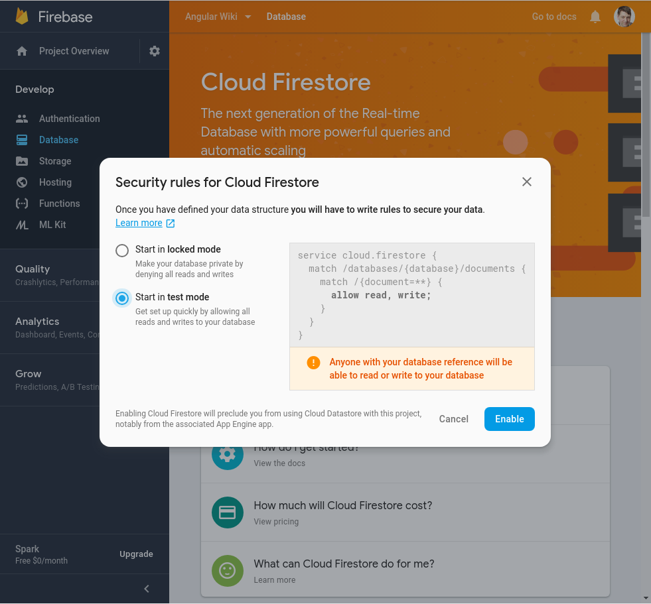Select Start in test mode
This screenshot has height=604, width=651.
(122, 298)
